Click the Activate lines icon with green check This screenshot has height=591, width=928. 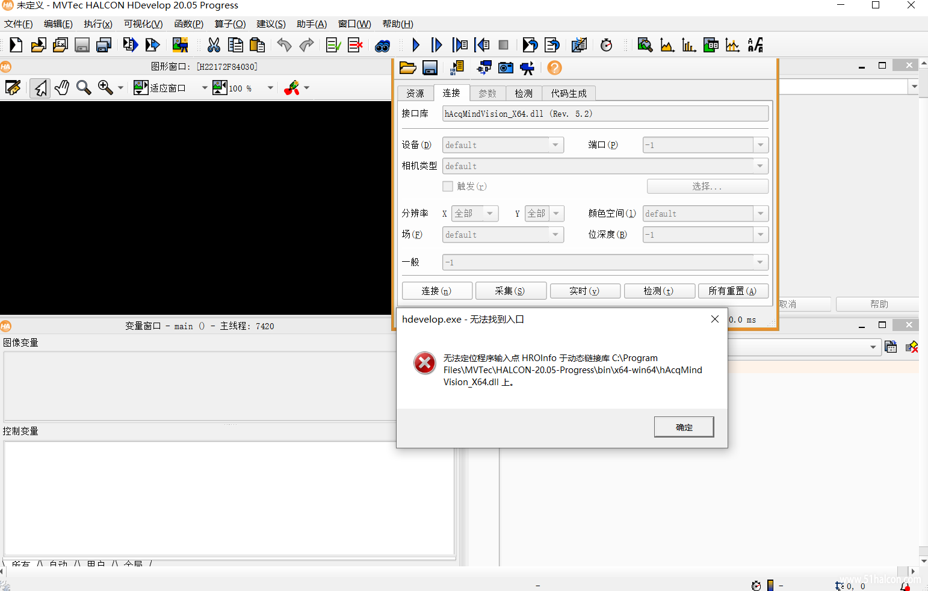coord(333,45)
